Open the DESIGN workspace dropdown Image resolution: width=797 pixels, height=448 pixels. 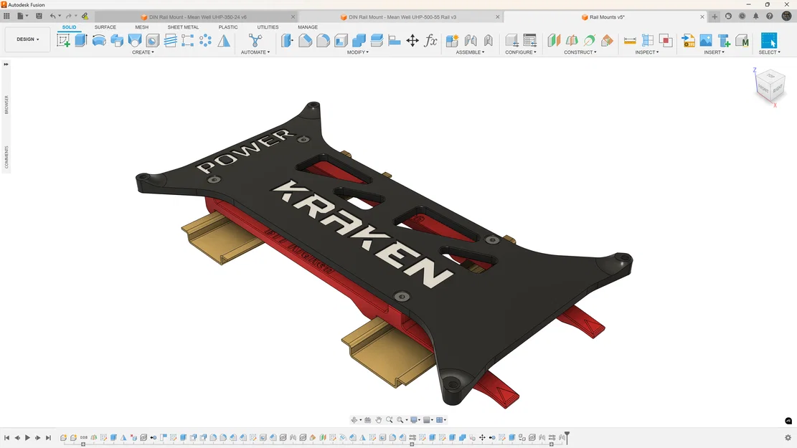(27, 39)
